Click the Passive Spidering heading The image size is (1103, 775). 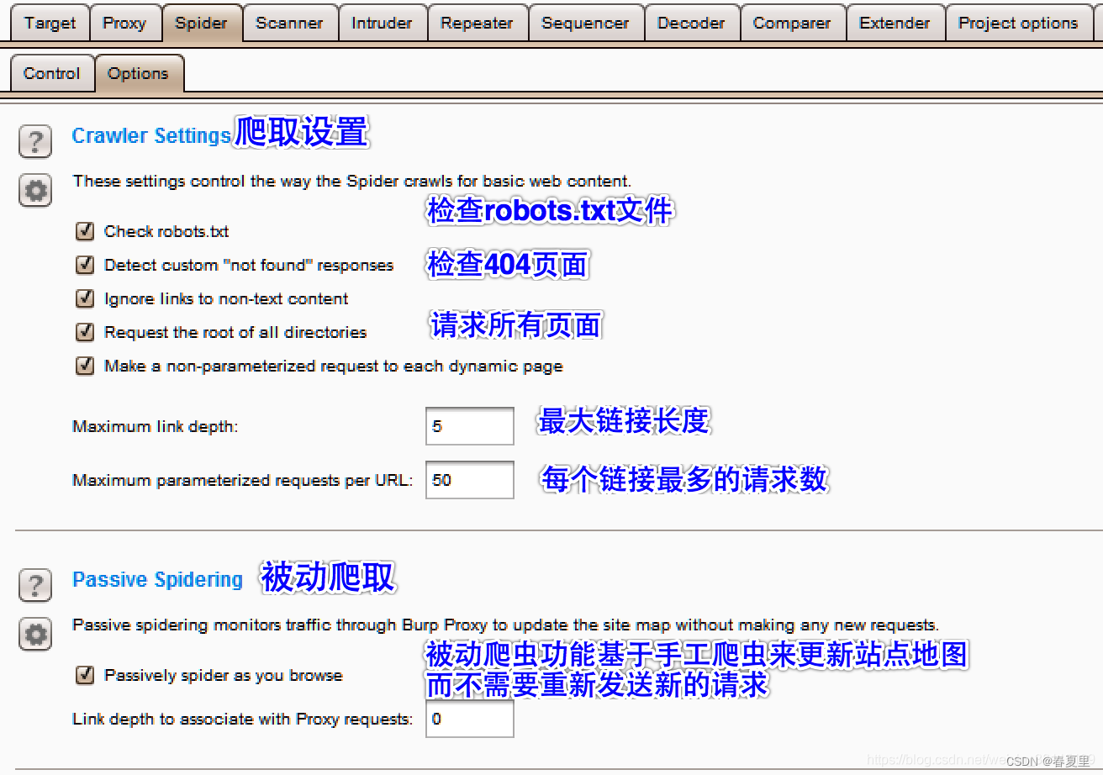point(157,579)
